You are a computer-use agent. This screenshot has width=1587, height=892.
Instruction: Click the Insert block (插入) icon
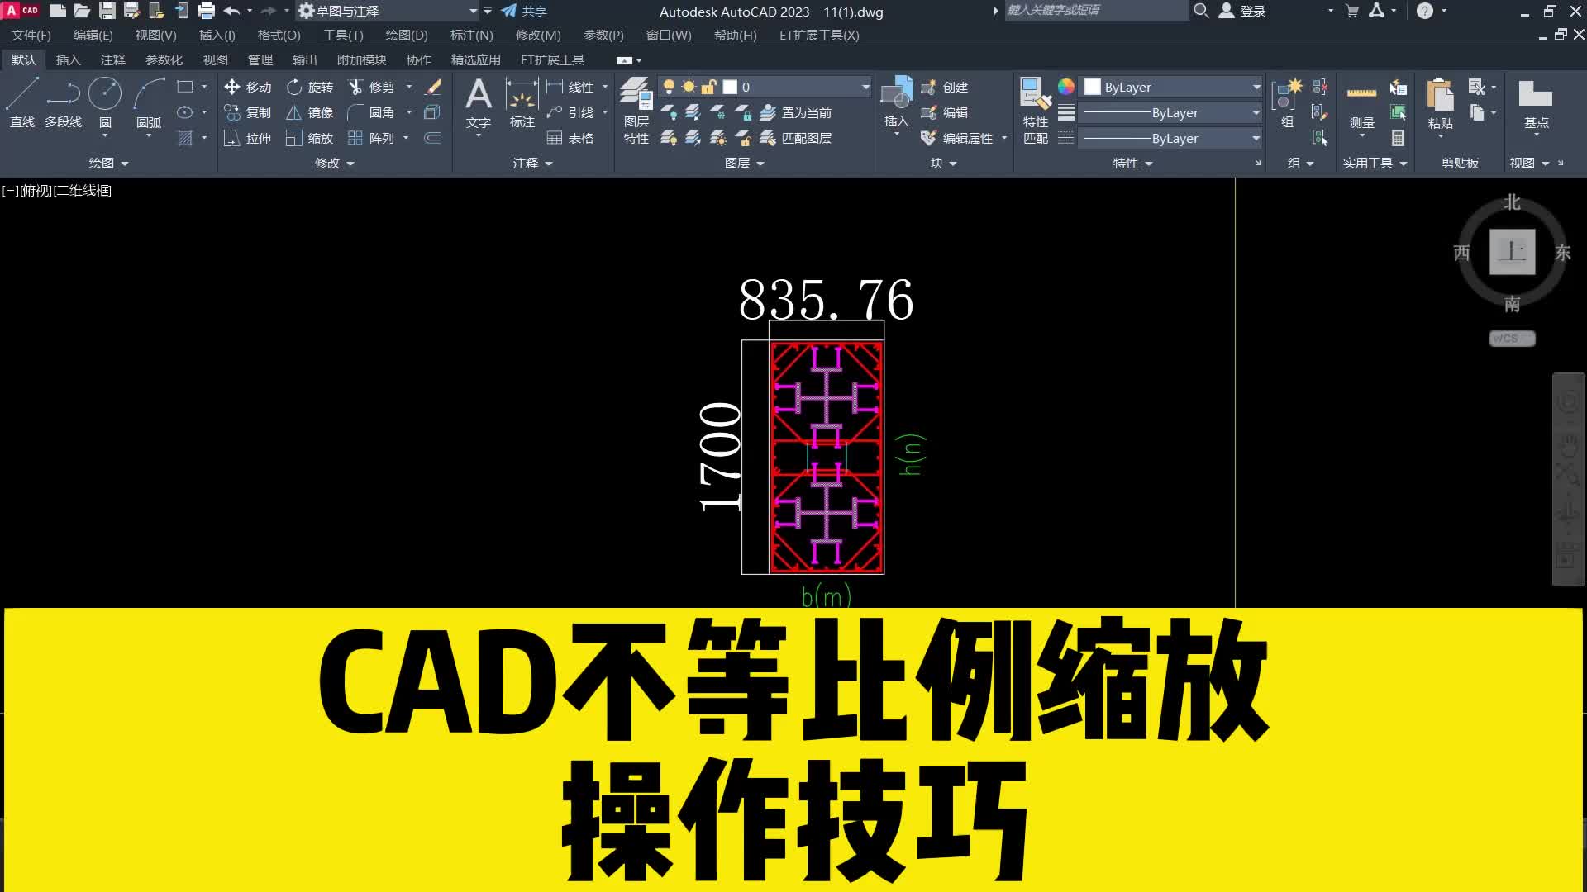897,102
